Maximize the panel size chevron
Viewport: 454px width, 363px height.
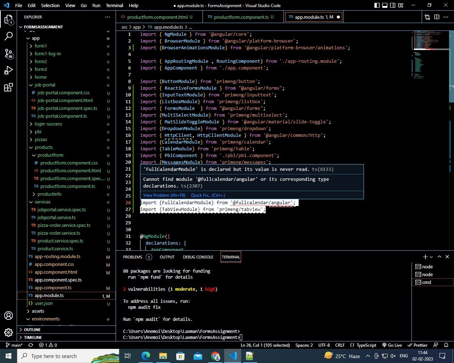click(x=439, y=257)
